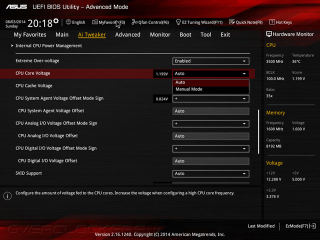Open the SVID Support dropdown
Viewport: 320px width, 240px height.
[x=211, y=173]
